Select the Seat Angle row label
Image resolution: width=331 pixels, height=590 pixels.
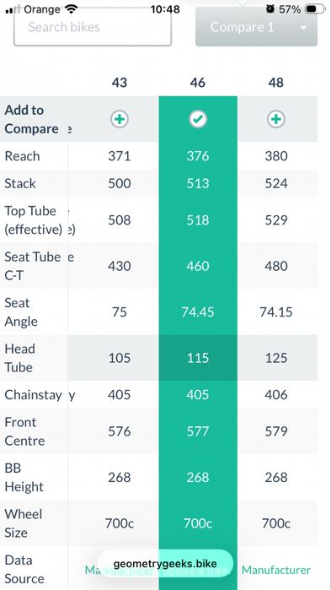tap(21, 312)
